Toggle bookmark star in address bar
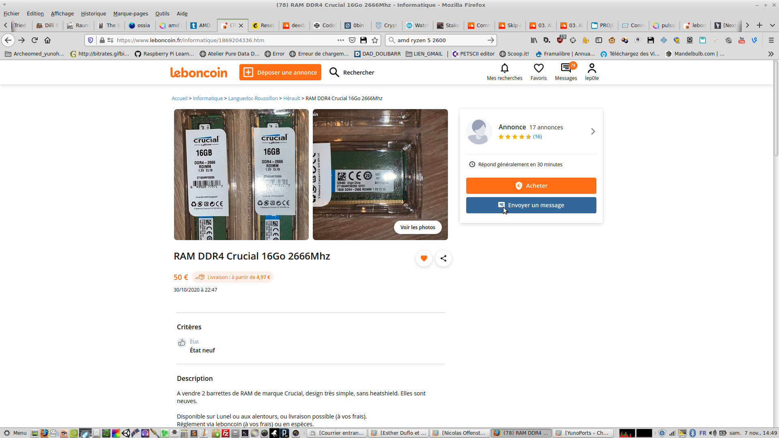 tap(375, 40)
